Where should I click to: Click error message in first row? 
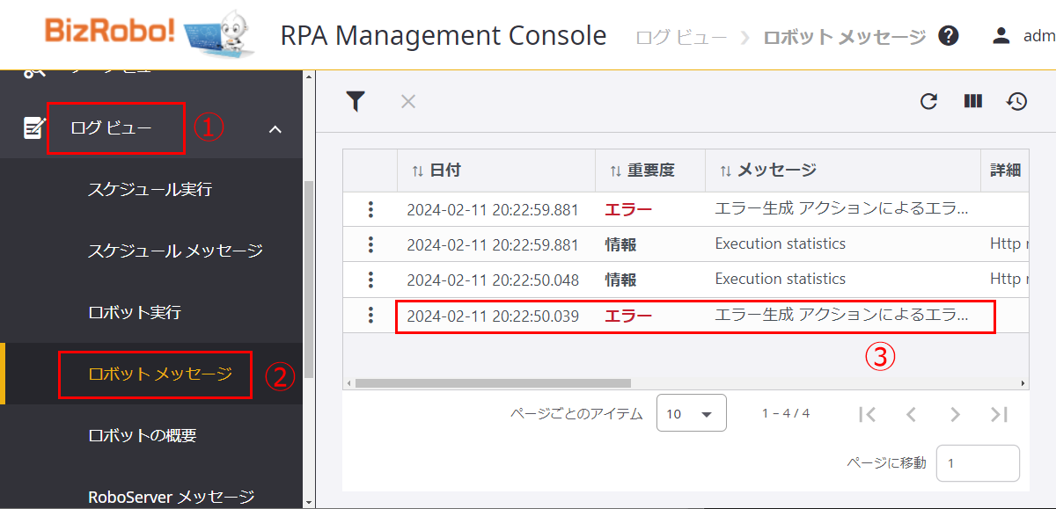click(x=842, y=209)
